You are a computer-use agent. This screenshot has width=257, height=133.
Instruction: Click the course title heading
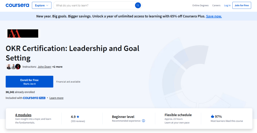pyautogui.click(x=73, y=53)
